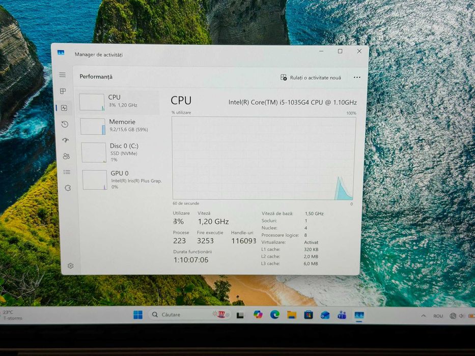Open Outlook from the taskbar
475x356 pixels.
tap(325, 315)
